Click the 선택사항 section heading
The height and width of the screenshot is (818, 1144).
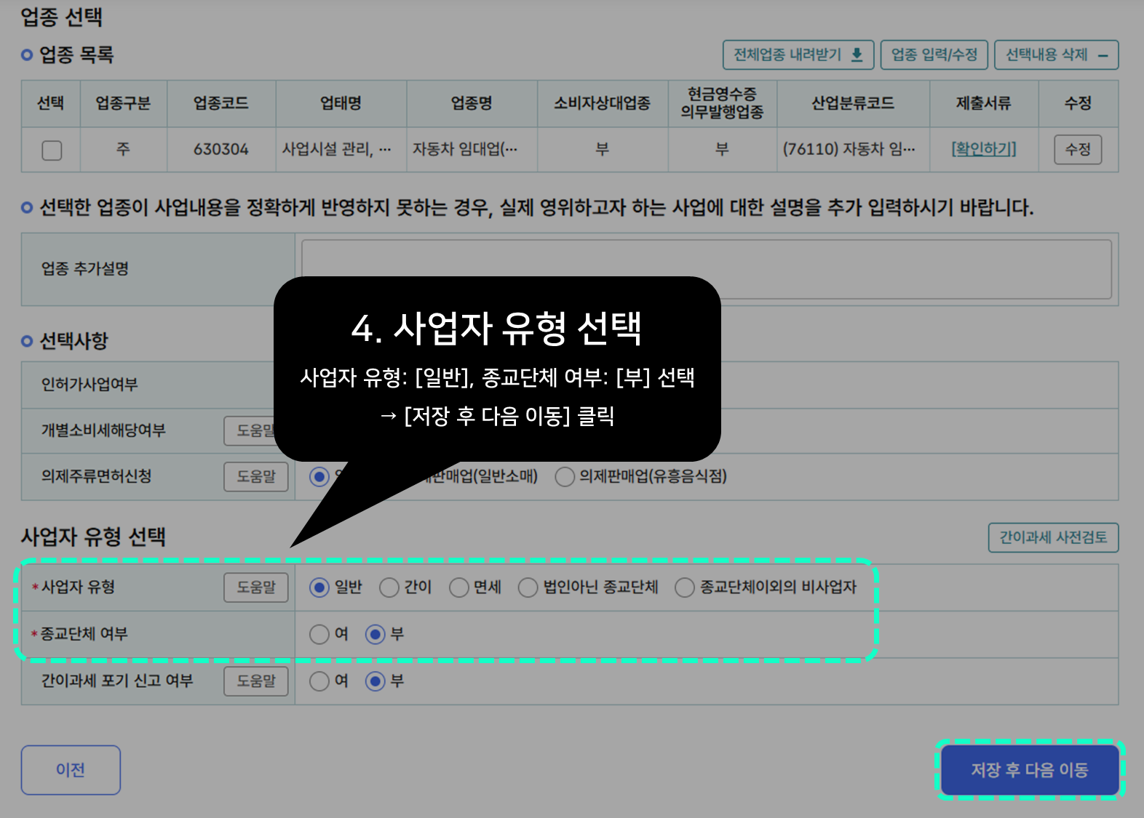click(74, 340)
